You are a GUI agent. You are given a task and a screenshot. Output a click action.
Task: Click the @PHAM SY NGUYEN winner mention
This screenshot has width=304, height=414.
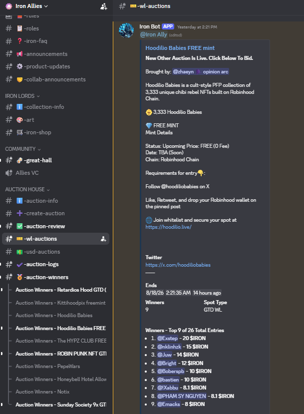tap(182, 397)
